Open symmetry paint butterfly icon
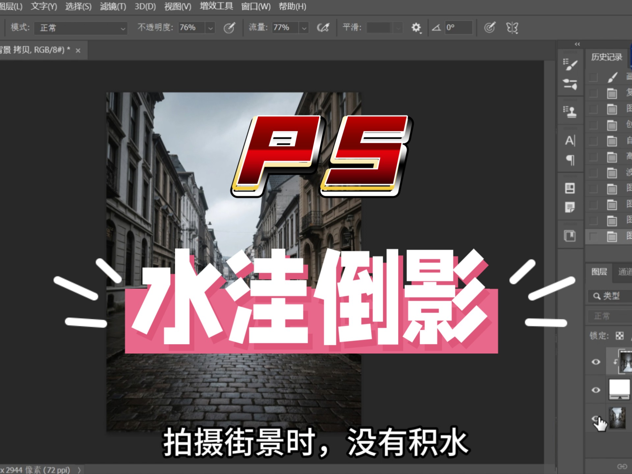 pyautogui.click(x=512, y=28)
